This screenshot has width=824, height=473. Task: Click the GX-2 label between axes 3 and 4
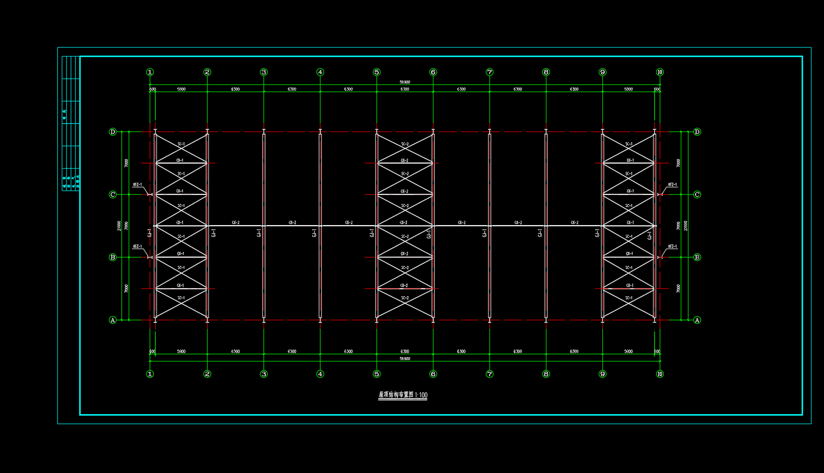292,222
